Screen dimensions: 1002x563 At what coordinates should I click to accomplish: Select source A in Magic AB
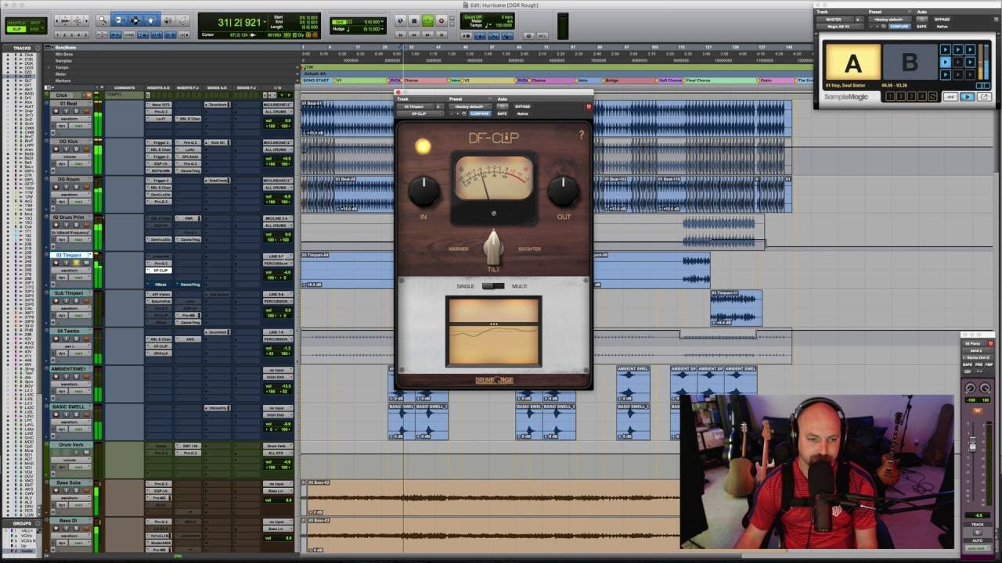click(853, 62)
